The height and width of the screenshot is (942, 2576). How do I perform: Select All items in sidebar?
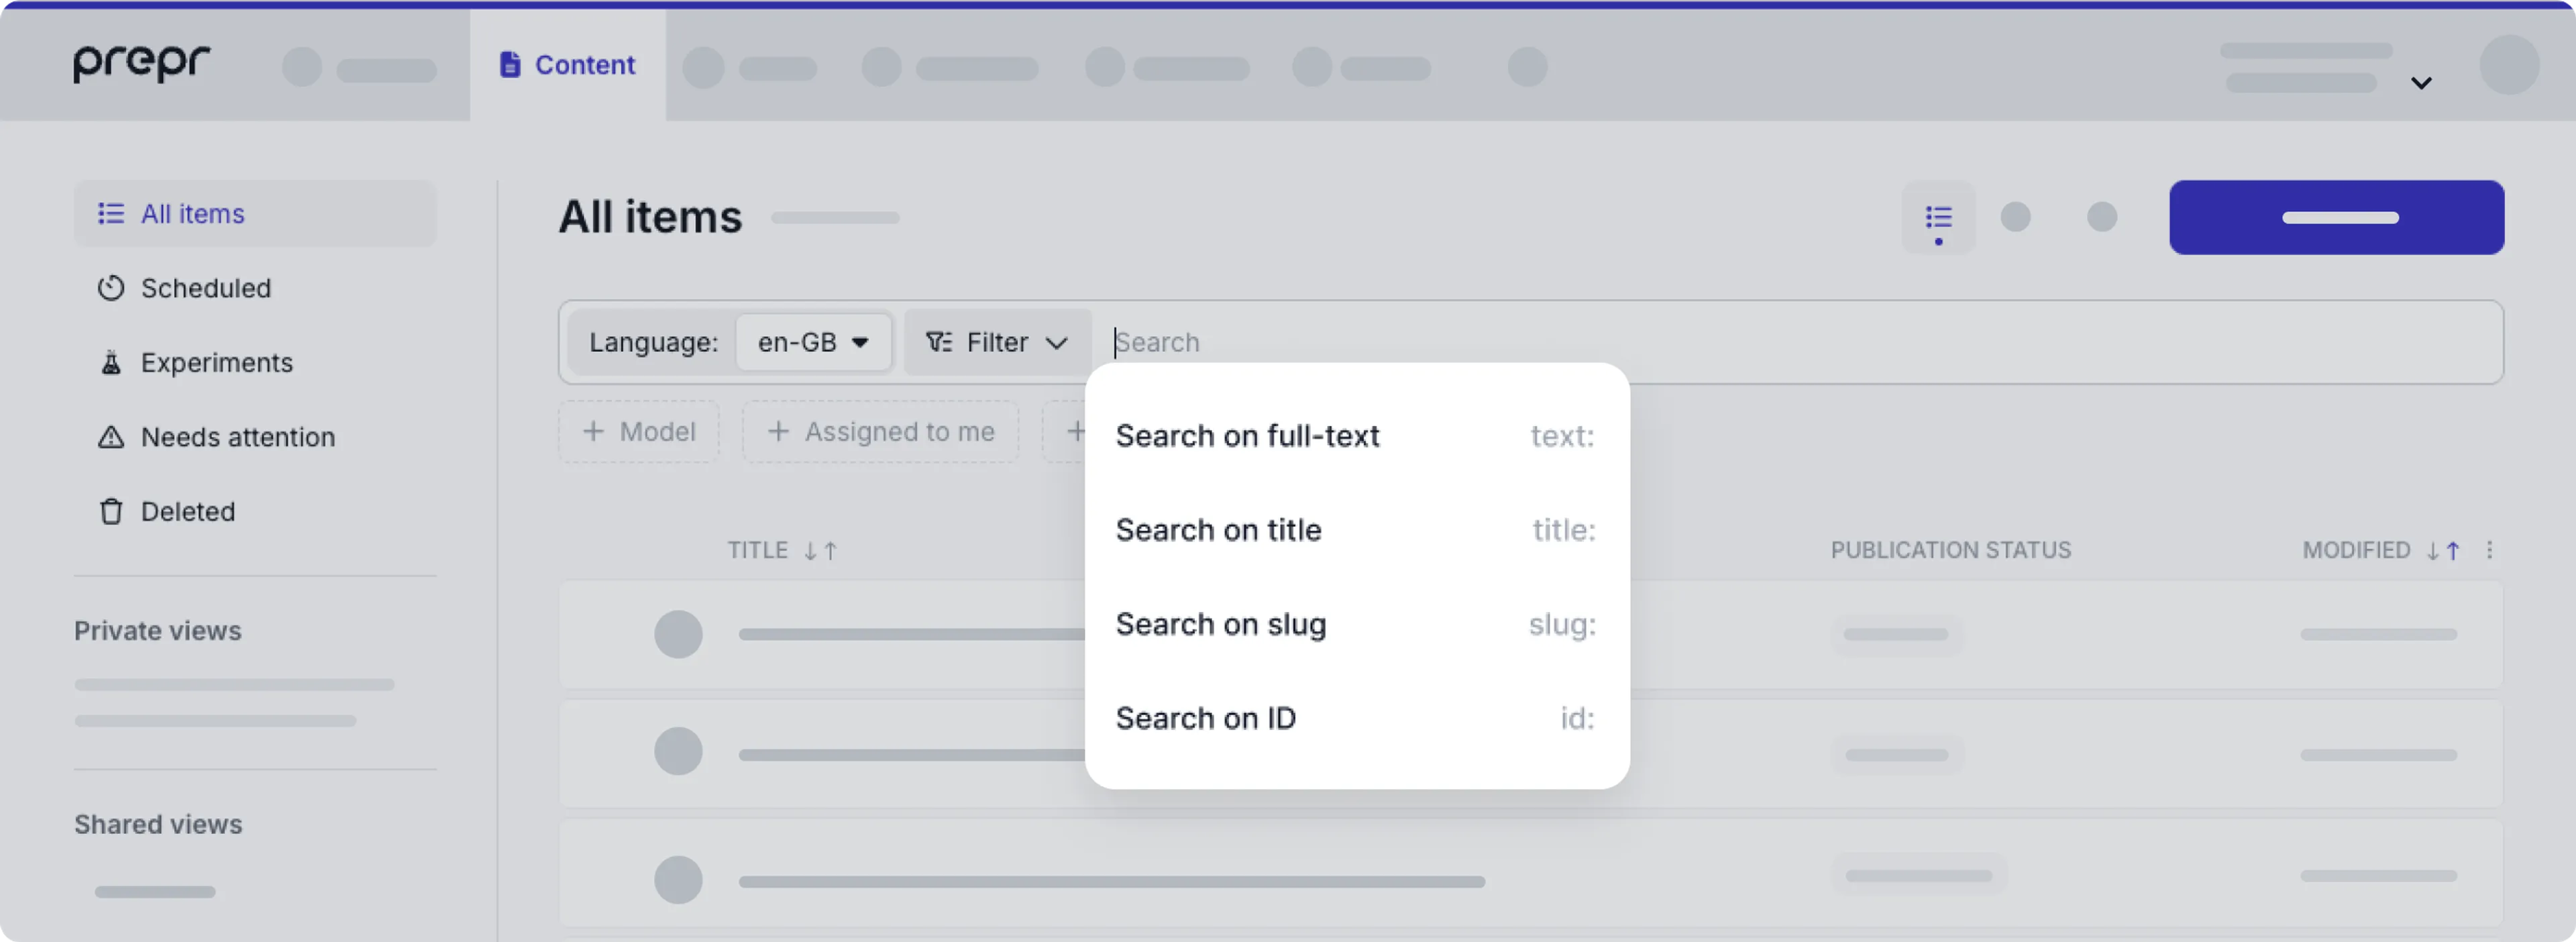[x=255, y=214]
